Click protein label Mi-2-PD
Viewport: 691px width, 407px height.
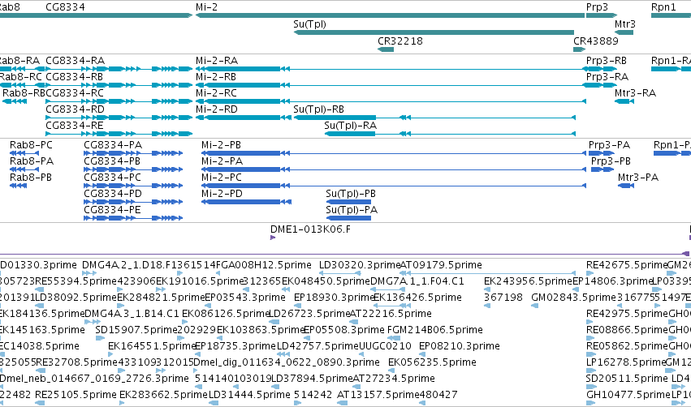click(222, 194)
